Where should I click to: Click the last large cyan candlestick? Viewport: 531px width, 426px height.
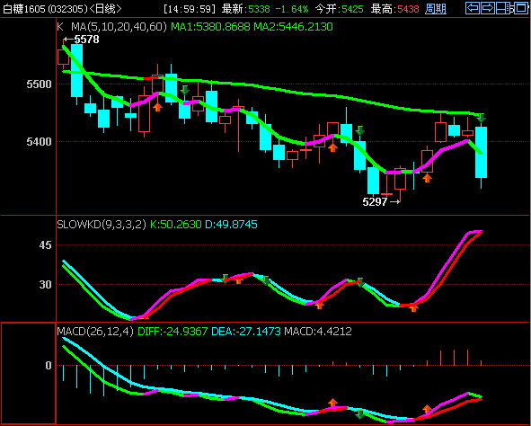tap(482, 153)
